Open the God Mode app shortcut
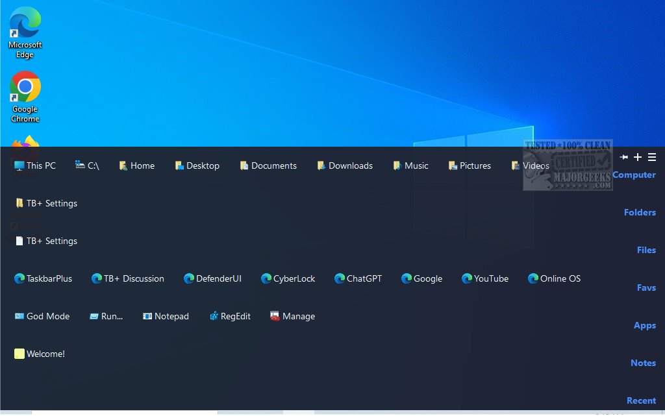665x416 pixels. pyautogui.click(x=42, y=317)
